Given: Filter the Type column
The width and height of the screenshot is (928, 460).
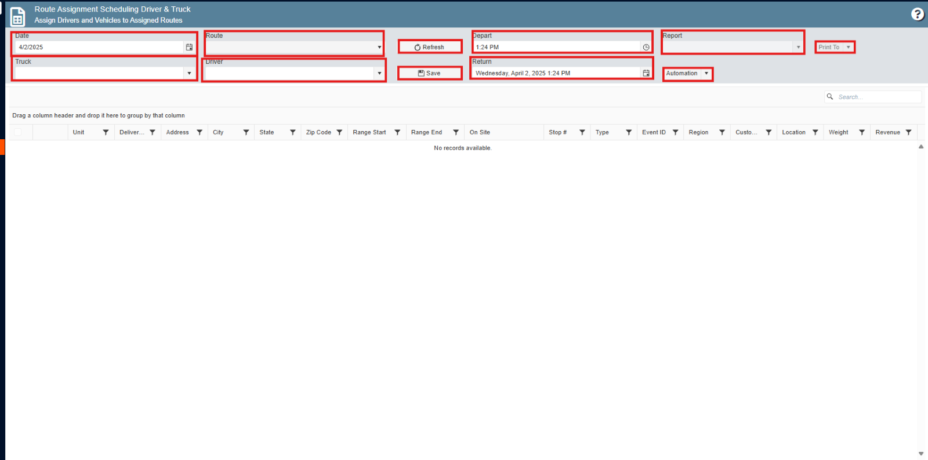Looking at the screenshot, I should coord(629,132).
